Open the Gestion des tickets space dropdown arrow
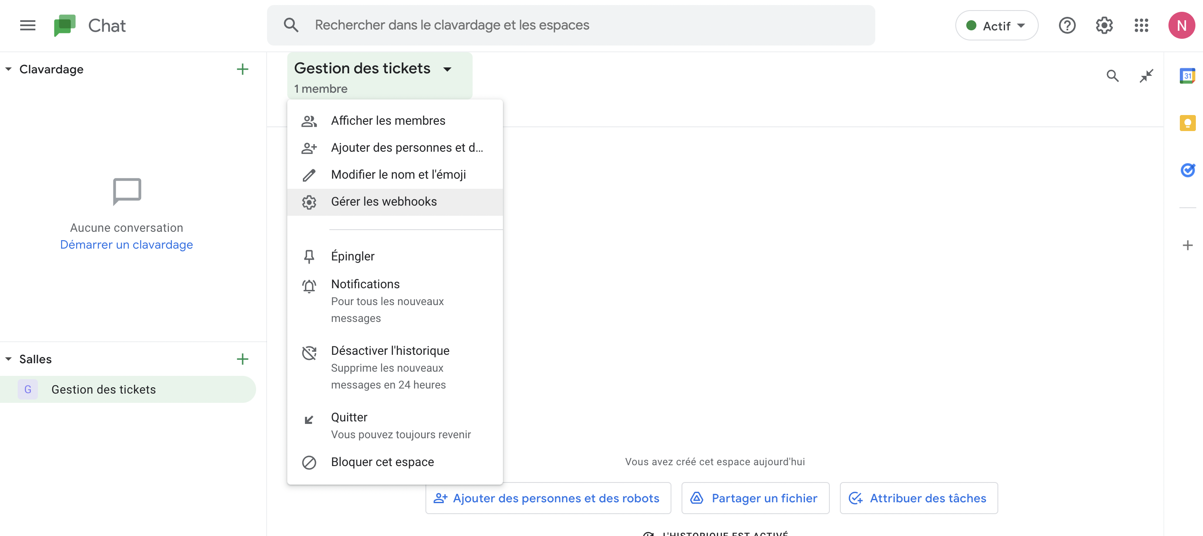The height and width of the screenshot is (536, 1203). 447,69
